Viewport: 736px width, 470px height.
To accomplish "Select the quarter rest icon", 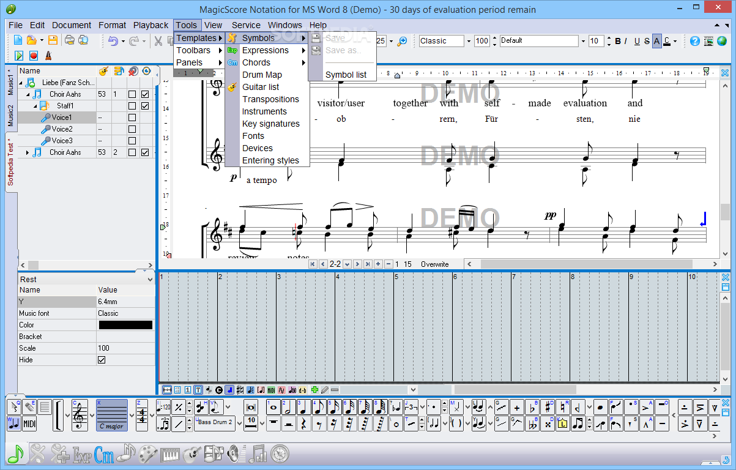I will click(304, 423).
